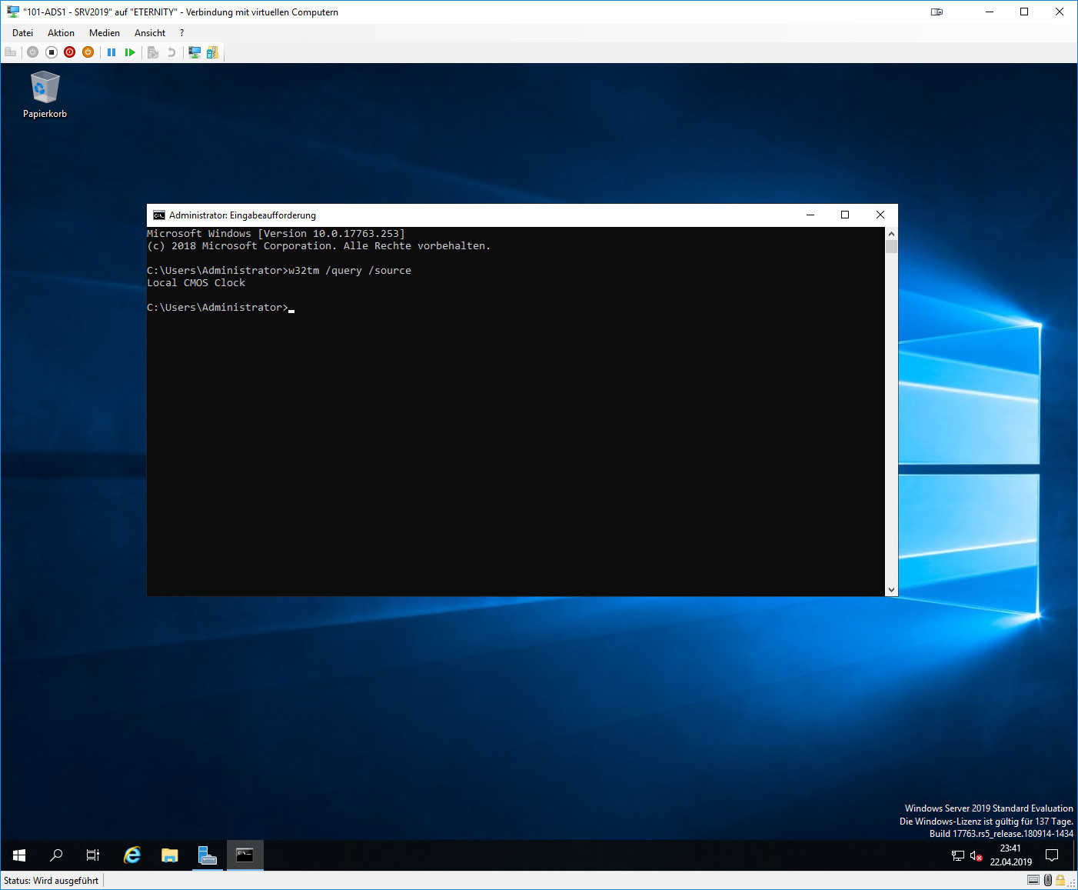Image resolution: width=1078 pixels, height=890 pixels.
Task: Click the Share/USB resources toolbar icon
Action: coord(212,52)
